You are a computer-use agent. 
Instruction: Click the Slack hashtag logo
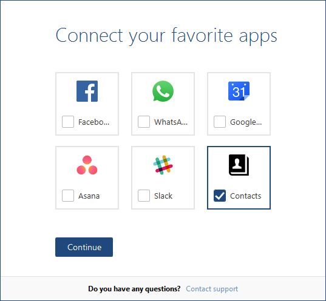tap(163, 165)
